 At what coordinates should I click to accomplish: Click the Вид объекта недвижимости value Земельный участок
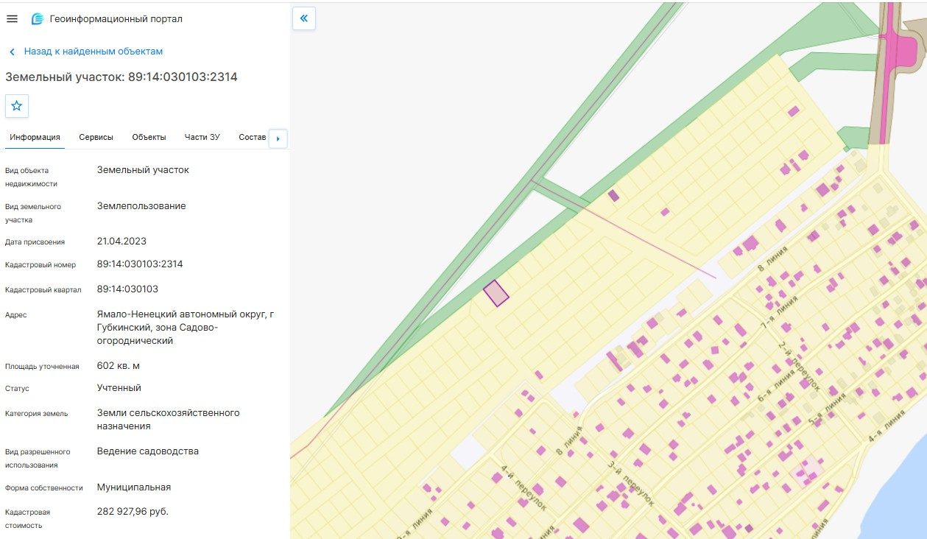pyautogui.click(x=143, y=170)
